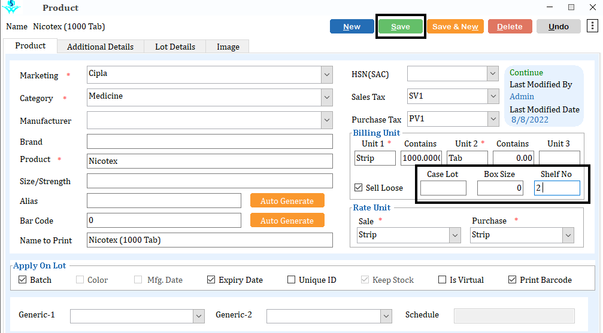
Task: Click the Alias input field
Action: coord(164,200)
